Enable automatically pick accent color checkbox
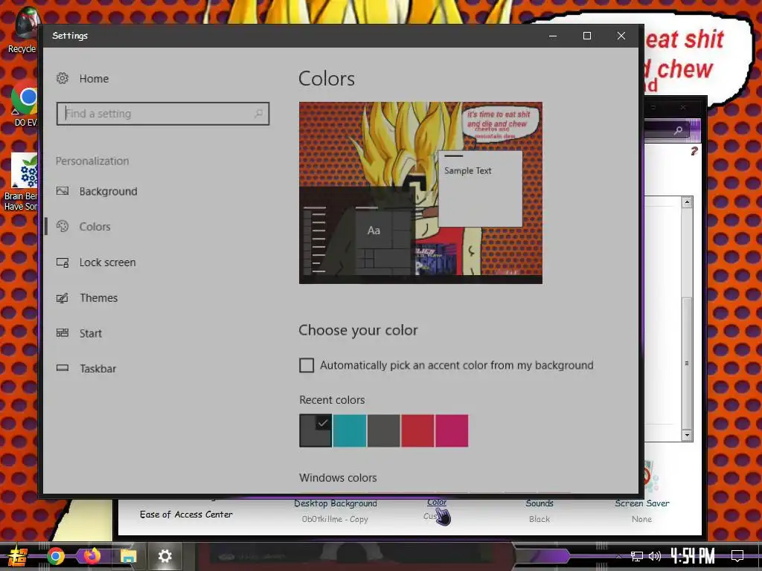The image size is (762, 571). [x=307, y=365]
